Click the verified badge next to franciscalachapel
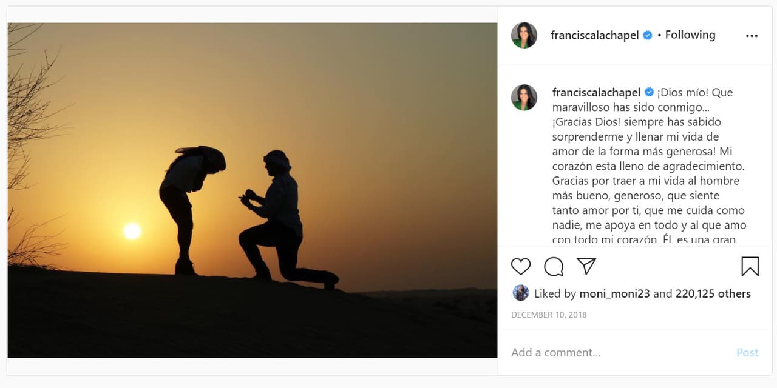The image size is (777, 388). point(646,35)
